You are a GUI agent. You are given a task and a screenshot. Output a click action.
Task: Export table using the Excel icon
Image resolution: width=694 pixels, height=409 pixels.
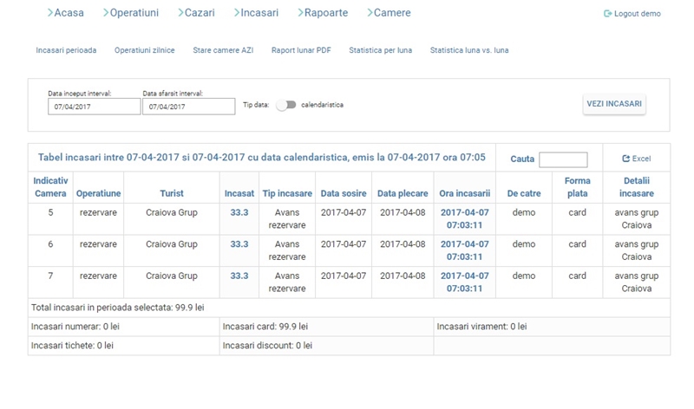[x=625, y=159]
